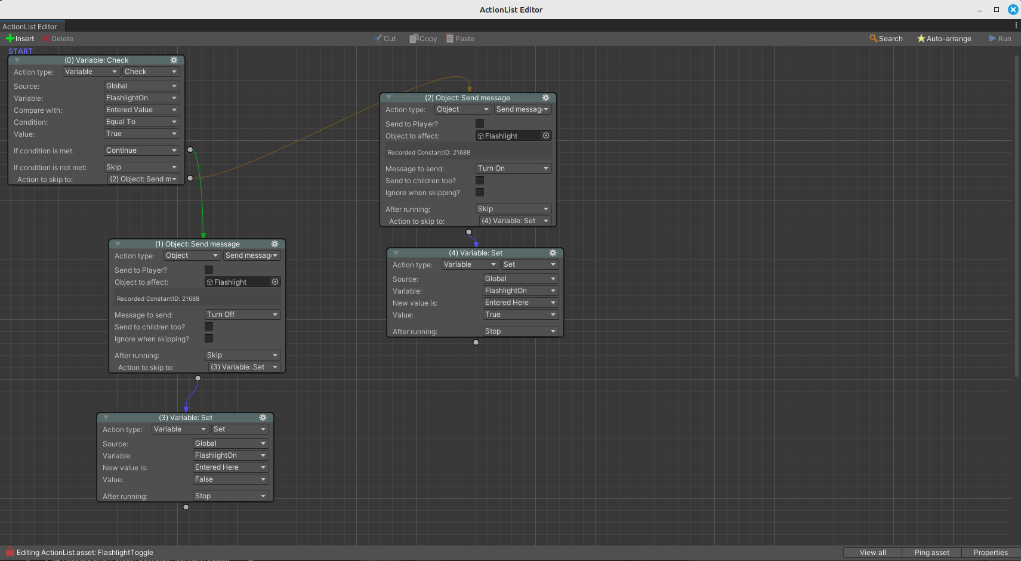Click condition-not-met output socket of node (0)
Viewport: 1021px width, 561px height.
tap(190, 178)
